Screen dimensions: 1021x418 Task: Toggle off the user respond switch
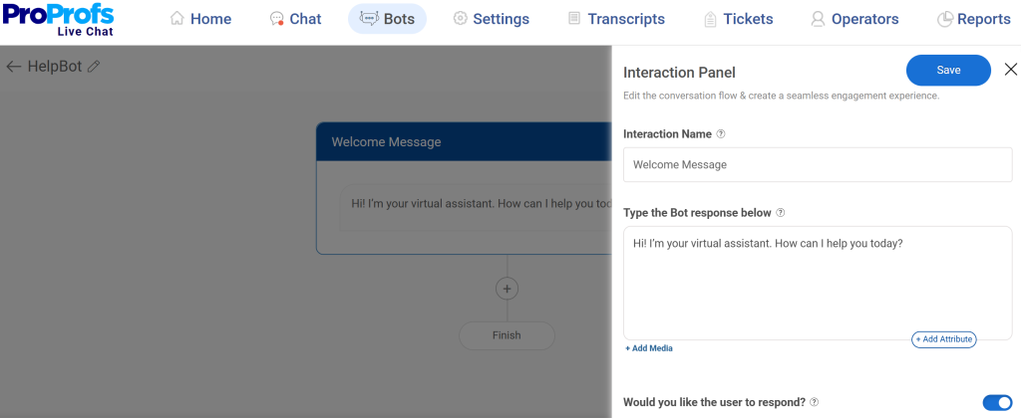click(996, 402)
